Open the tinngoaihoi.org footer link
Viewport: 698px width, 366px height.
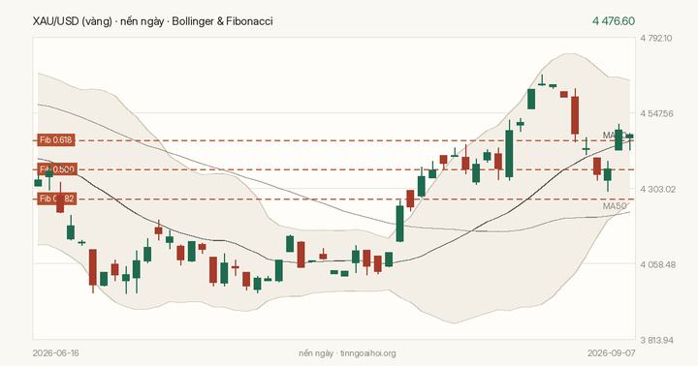pos(367,353)
